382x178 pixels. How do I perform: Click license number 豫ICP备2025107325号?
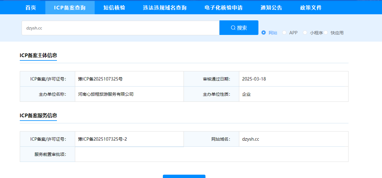pos(100,79)
